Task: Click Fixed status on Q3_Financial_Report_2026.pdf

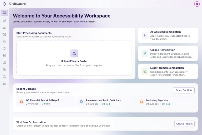Action: pos(46,104)
